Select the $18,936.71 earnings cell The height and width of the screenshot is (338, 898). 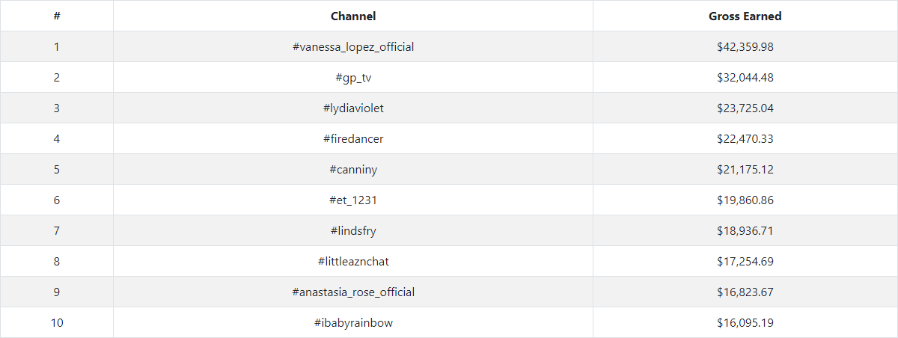[745, 231]
